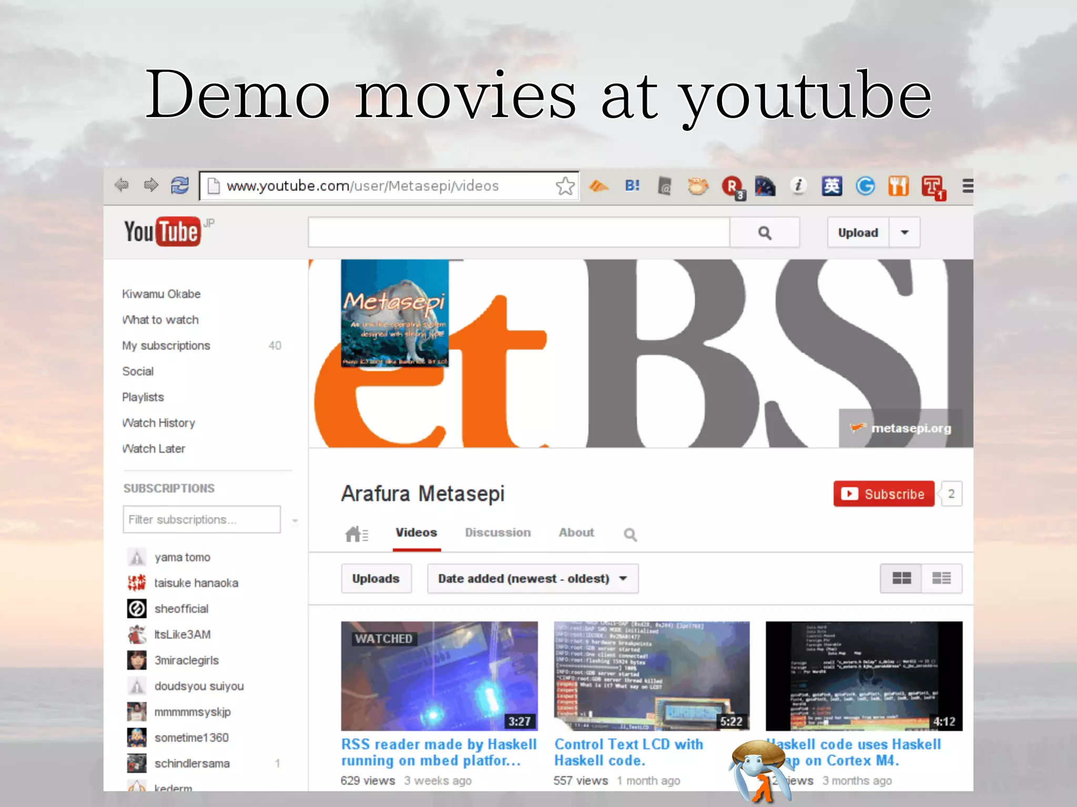Click the blue 英 translate extension icon
Screen dimensions: 1077x807
coord(831,186)
